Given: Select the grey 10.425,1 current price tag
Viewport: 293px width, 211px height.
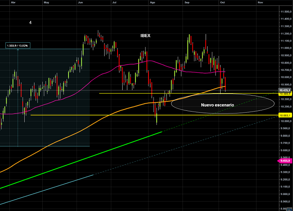Looking at the screenshot, I should pyautogui.click(x=284, y=90).
